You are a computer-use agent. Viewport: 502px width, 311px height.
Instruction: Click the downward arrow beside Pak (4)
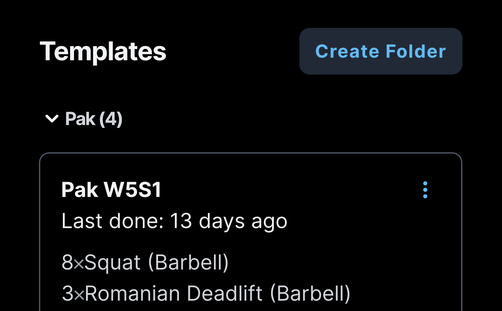52,119
